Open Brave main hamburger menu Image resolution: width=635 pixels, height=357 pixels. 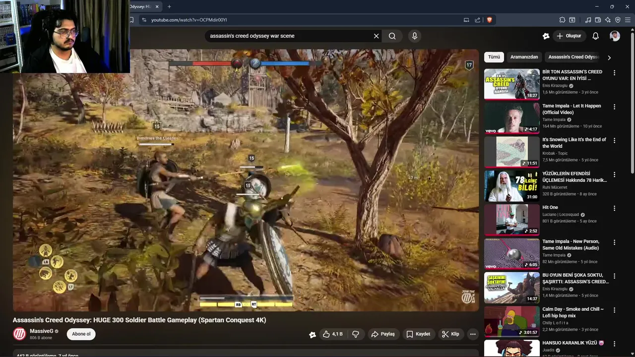coord(628,20)
